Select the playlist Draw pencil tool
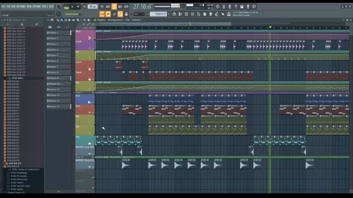The image size is (353, 198). [58, 20]
